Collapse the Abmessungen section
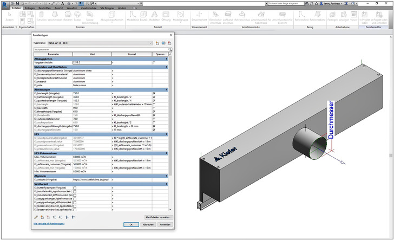The image size is (394, 240). (167, 89)
